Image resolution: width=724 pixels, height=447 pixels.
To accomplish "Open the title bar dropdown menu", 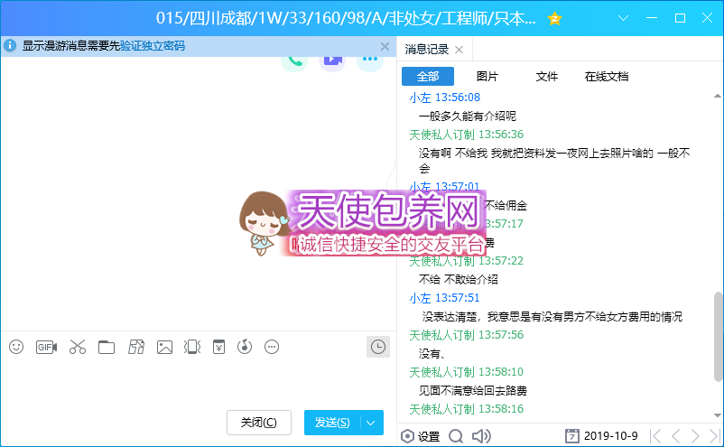I will [623, 18].
